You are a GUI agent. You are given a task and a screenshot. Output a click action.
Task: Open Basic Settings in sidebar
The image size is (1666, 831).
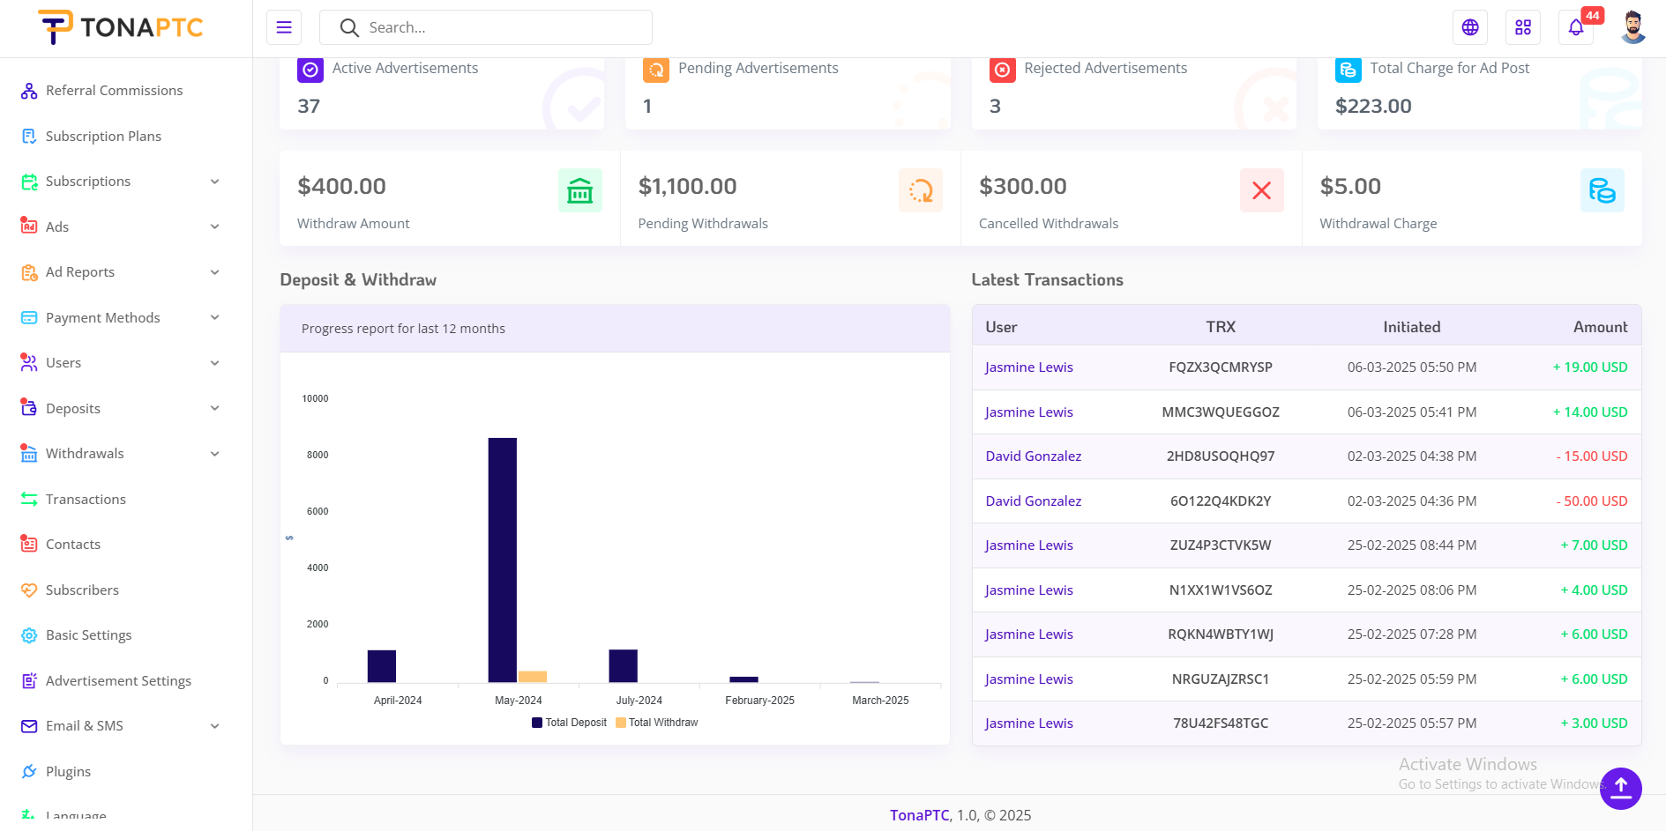pos(88,635)
